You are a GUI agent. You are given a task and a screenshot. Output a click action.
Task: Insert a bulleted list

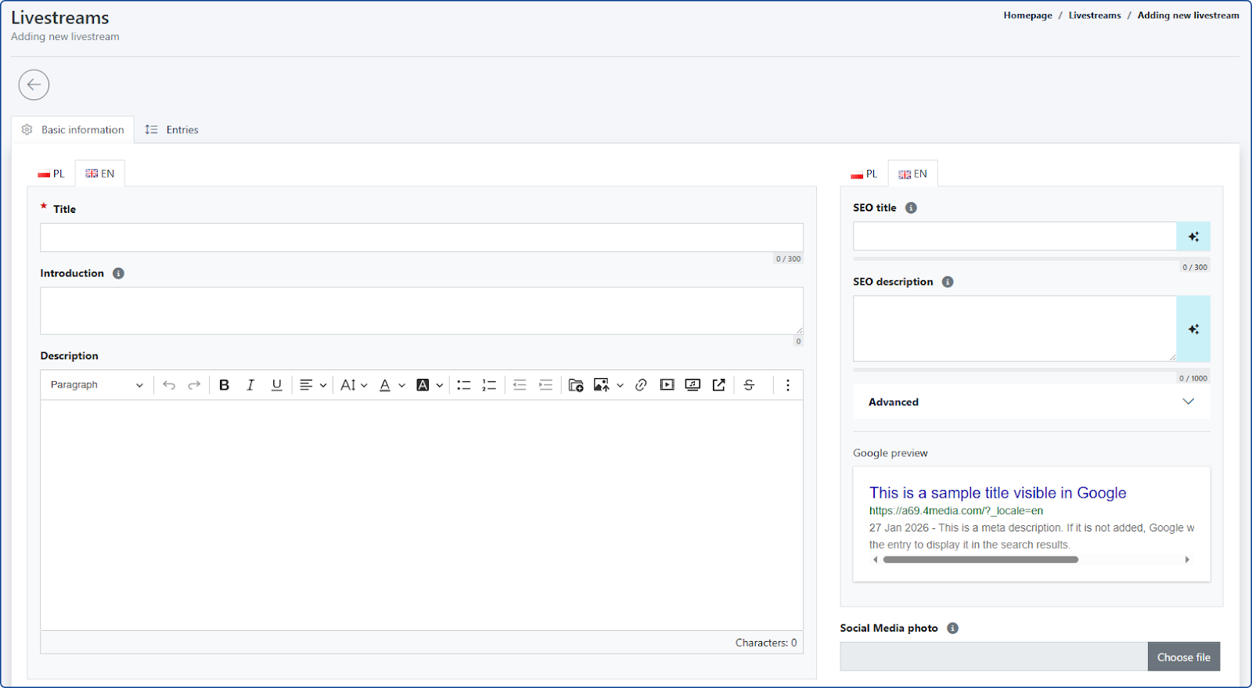tap(463, 385)
